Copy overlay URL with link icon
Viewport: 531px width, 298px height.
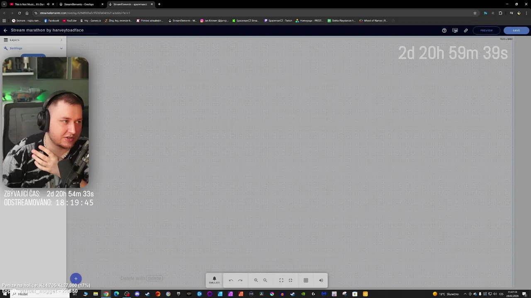click(x=466, y=30)
